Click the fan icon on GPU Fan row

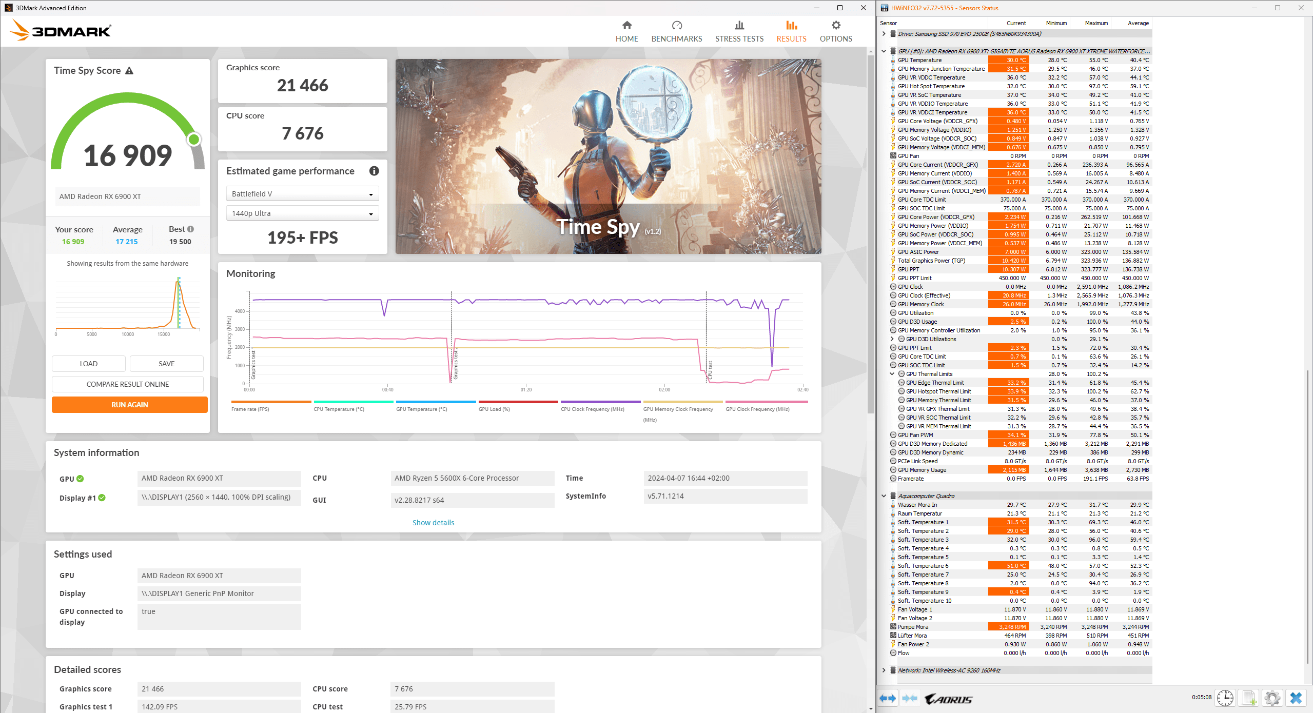(x=893, y=156)
